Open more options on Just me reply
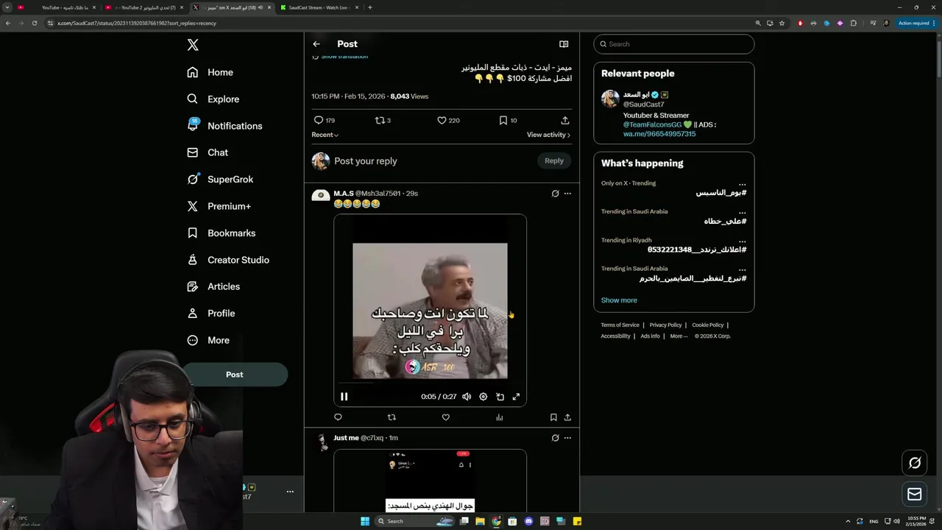Viewport: 942px width, 530px height. click(567, 438)
